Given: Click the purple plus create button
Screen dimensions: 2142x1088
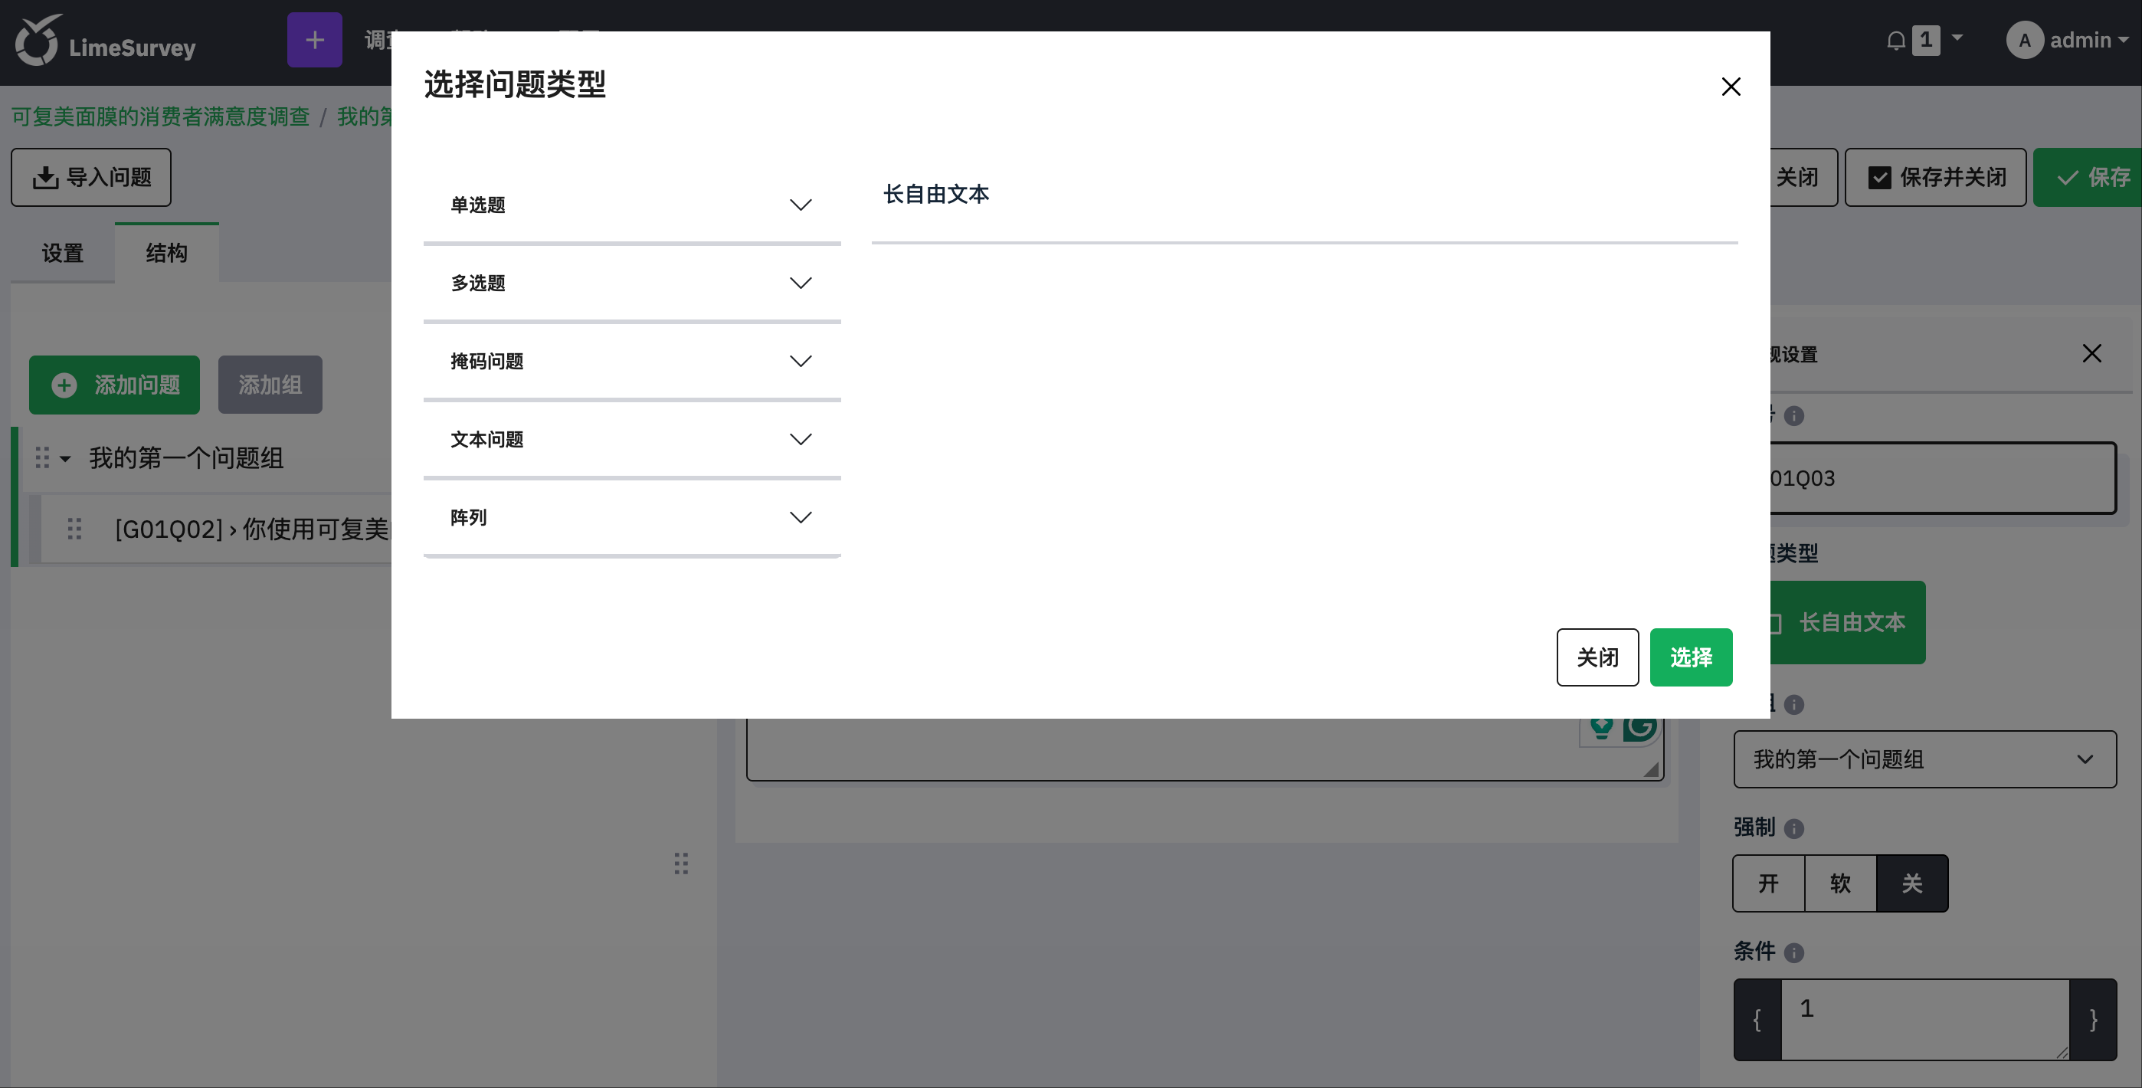Looking at the screenshot, I should (x=314, y=40).
